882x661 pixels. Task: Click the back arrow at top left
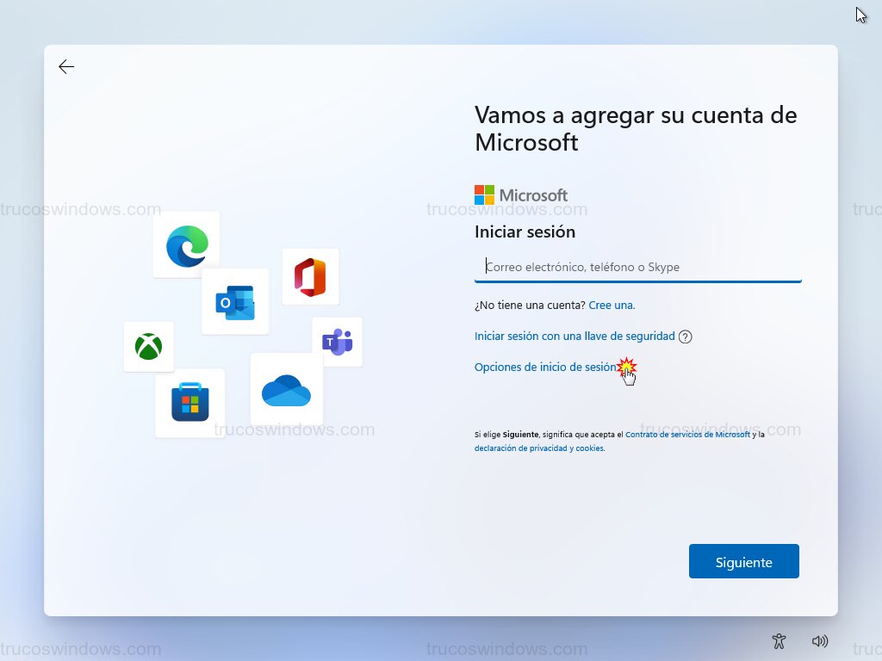tap(66, 66)
